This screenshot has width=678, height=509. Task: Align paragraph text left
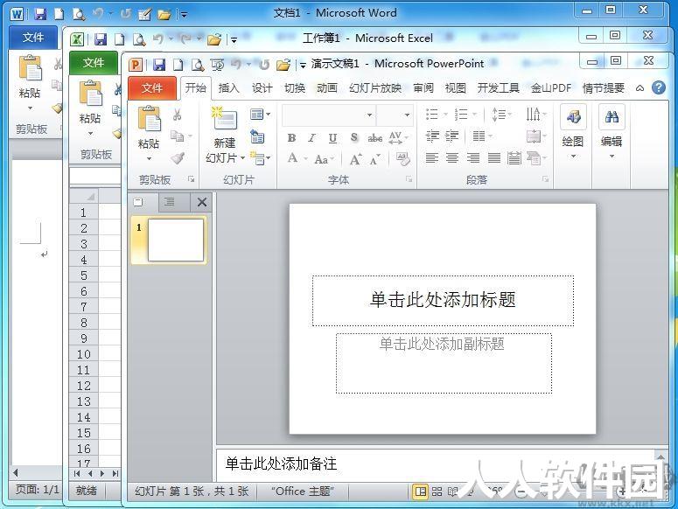tap(432, 158)
